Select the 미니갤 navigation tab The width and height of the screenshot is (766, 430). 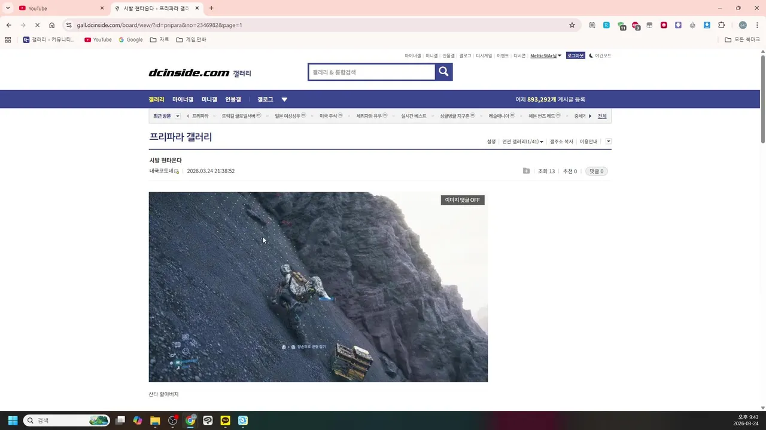(x=209, y=100)
